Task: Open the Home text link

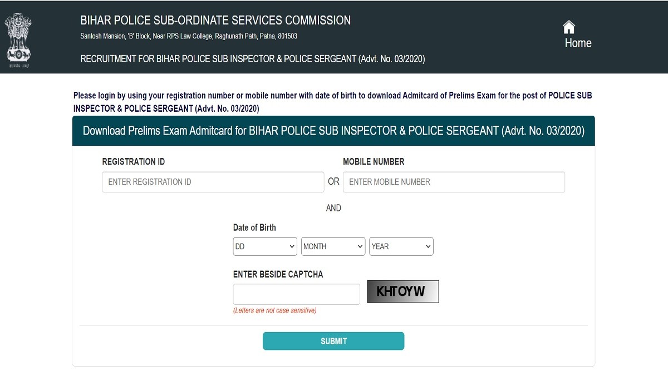Action: [578, 43]
